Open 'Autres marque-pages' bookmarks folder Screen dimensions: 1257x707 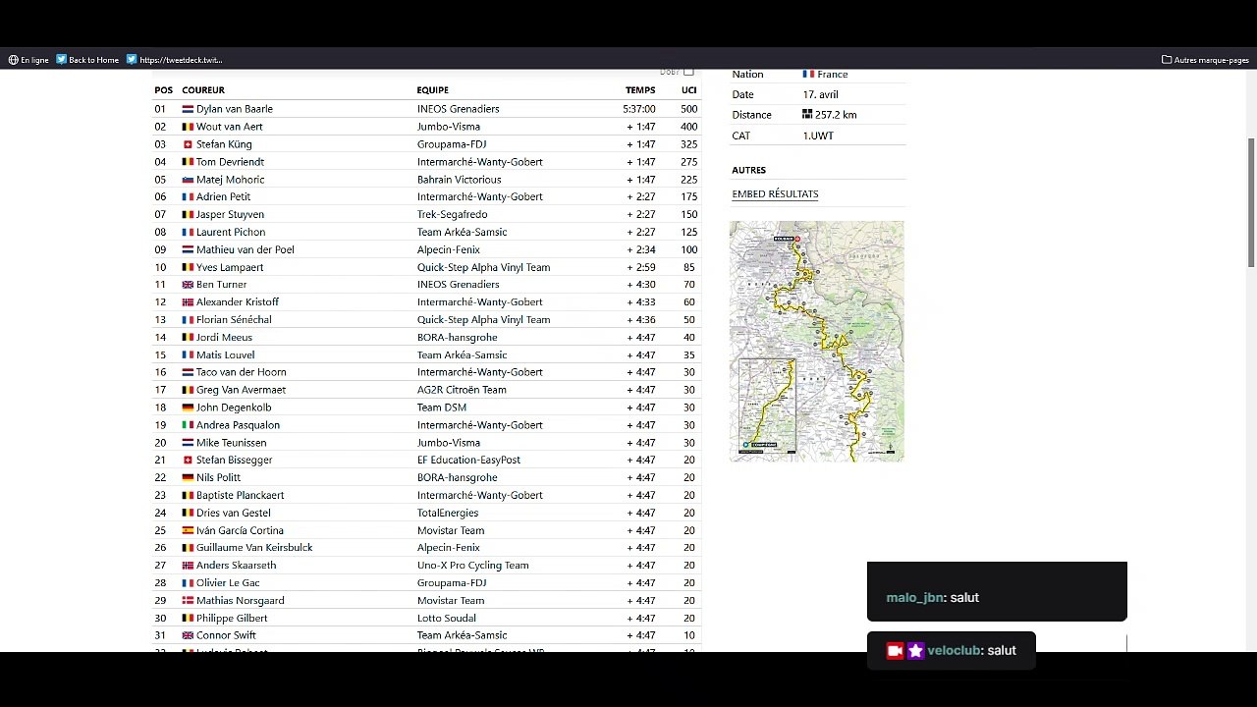point(1205,60)
